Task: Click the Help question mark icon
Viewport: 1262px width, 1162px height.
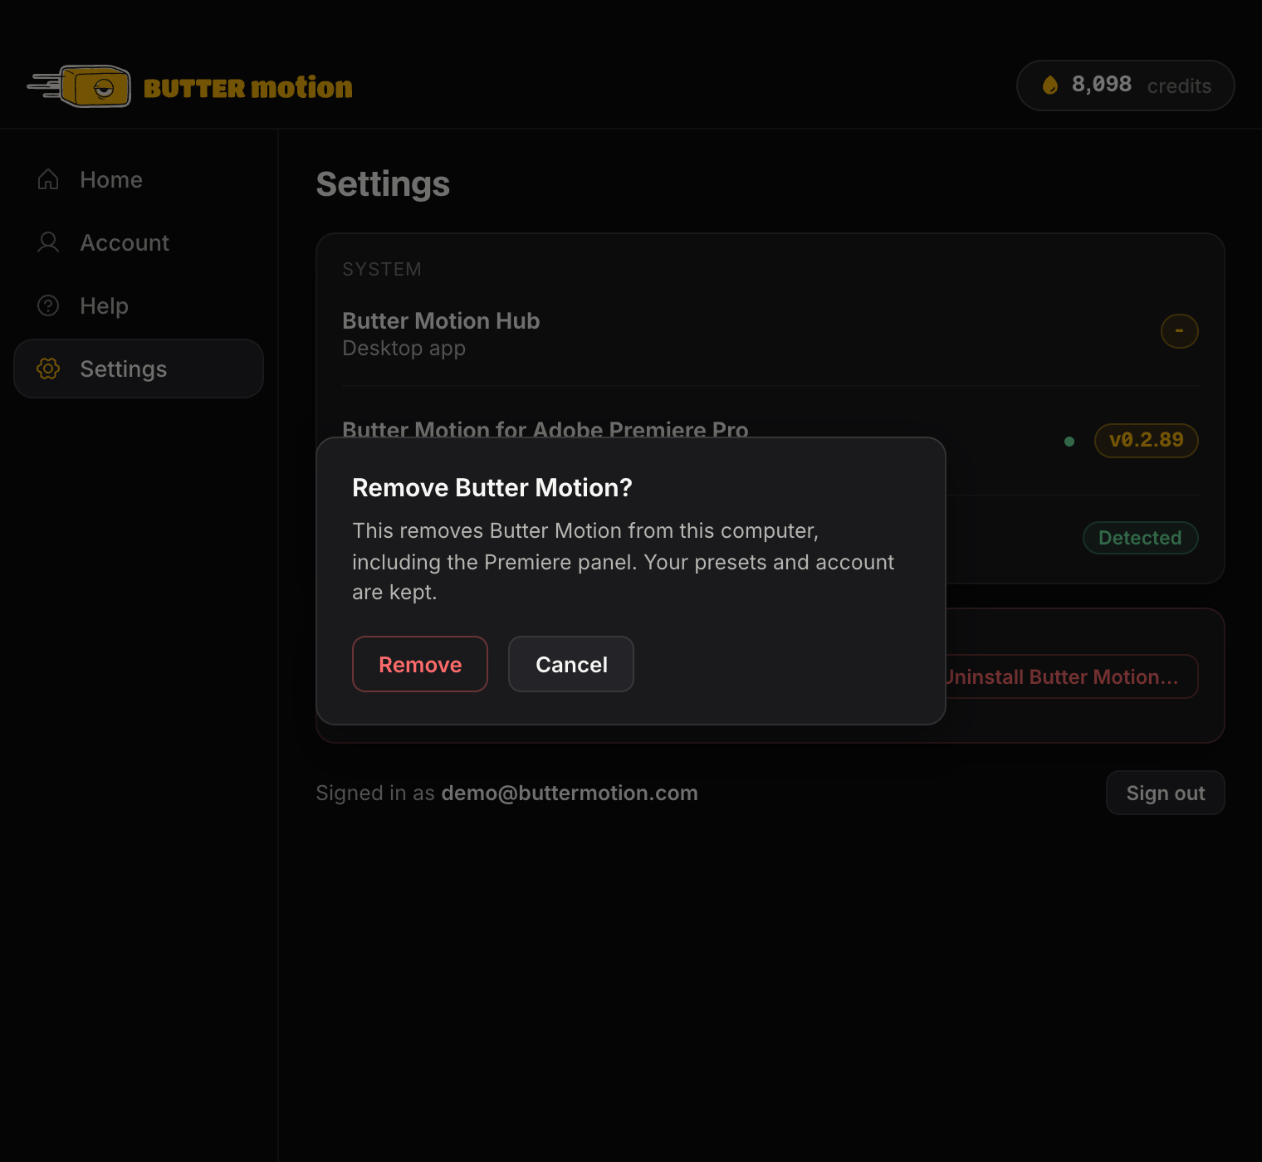Action: point(48,305)
